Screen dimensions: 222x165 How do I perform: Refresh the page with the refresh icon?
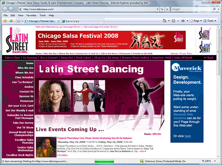pyautogui.click(x=162, y=9)
